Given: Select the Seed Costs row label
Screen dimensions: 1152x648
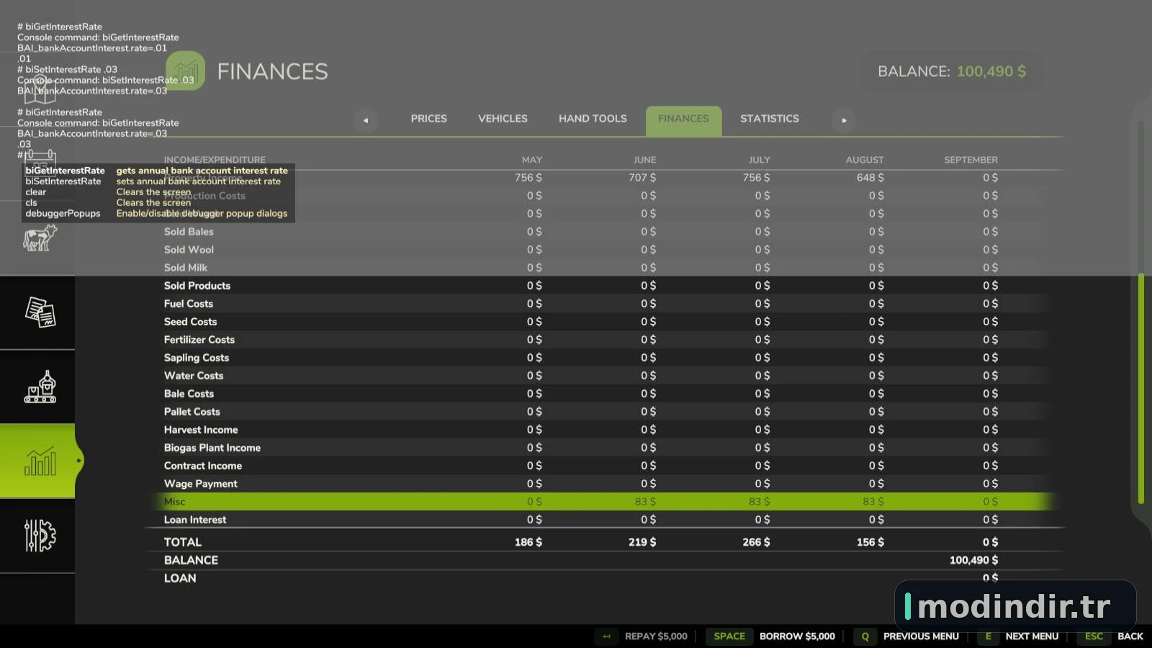Looking at the screenshot, I should (190, 322).
